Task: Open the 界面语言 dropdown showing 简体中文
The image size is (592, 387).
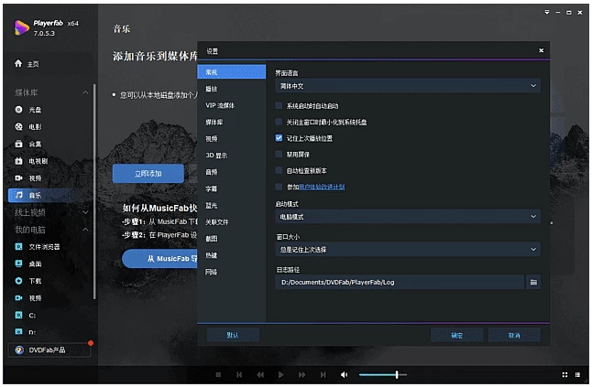Action: [407, 86]
